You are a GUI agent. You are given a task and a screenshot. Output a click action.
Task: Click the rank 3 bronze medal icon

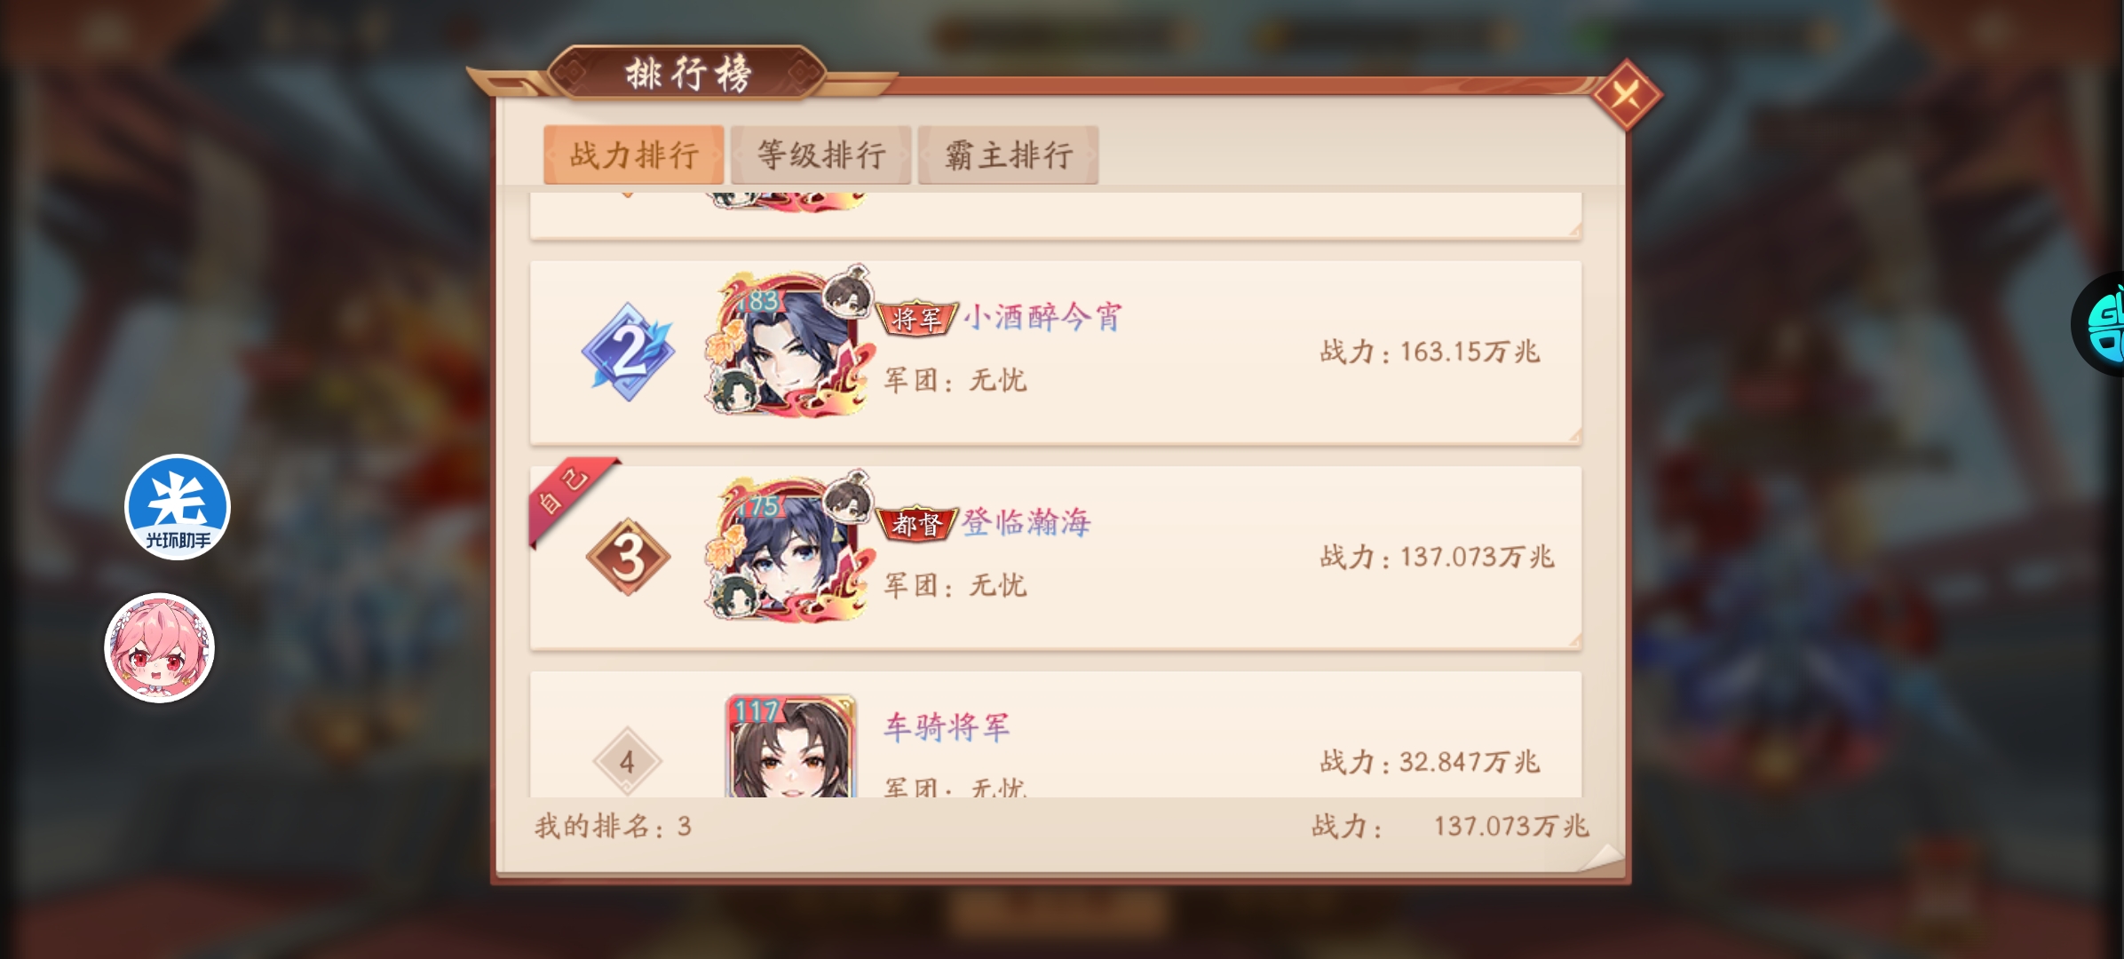click(629, 557)
